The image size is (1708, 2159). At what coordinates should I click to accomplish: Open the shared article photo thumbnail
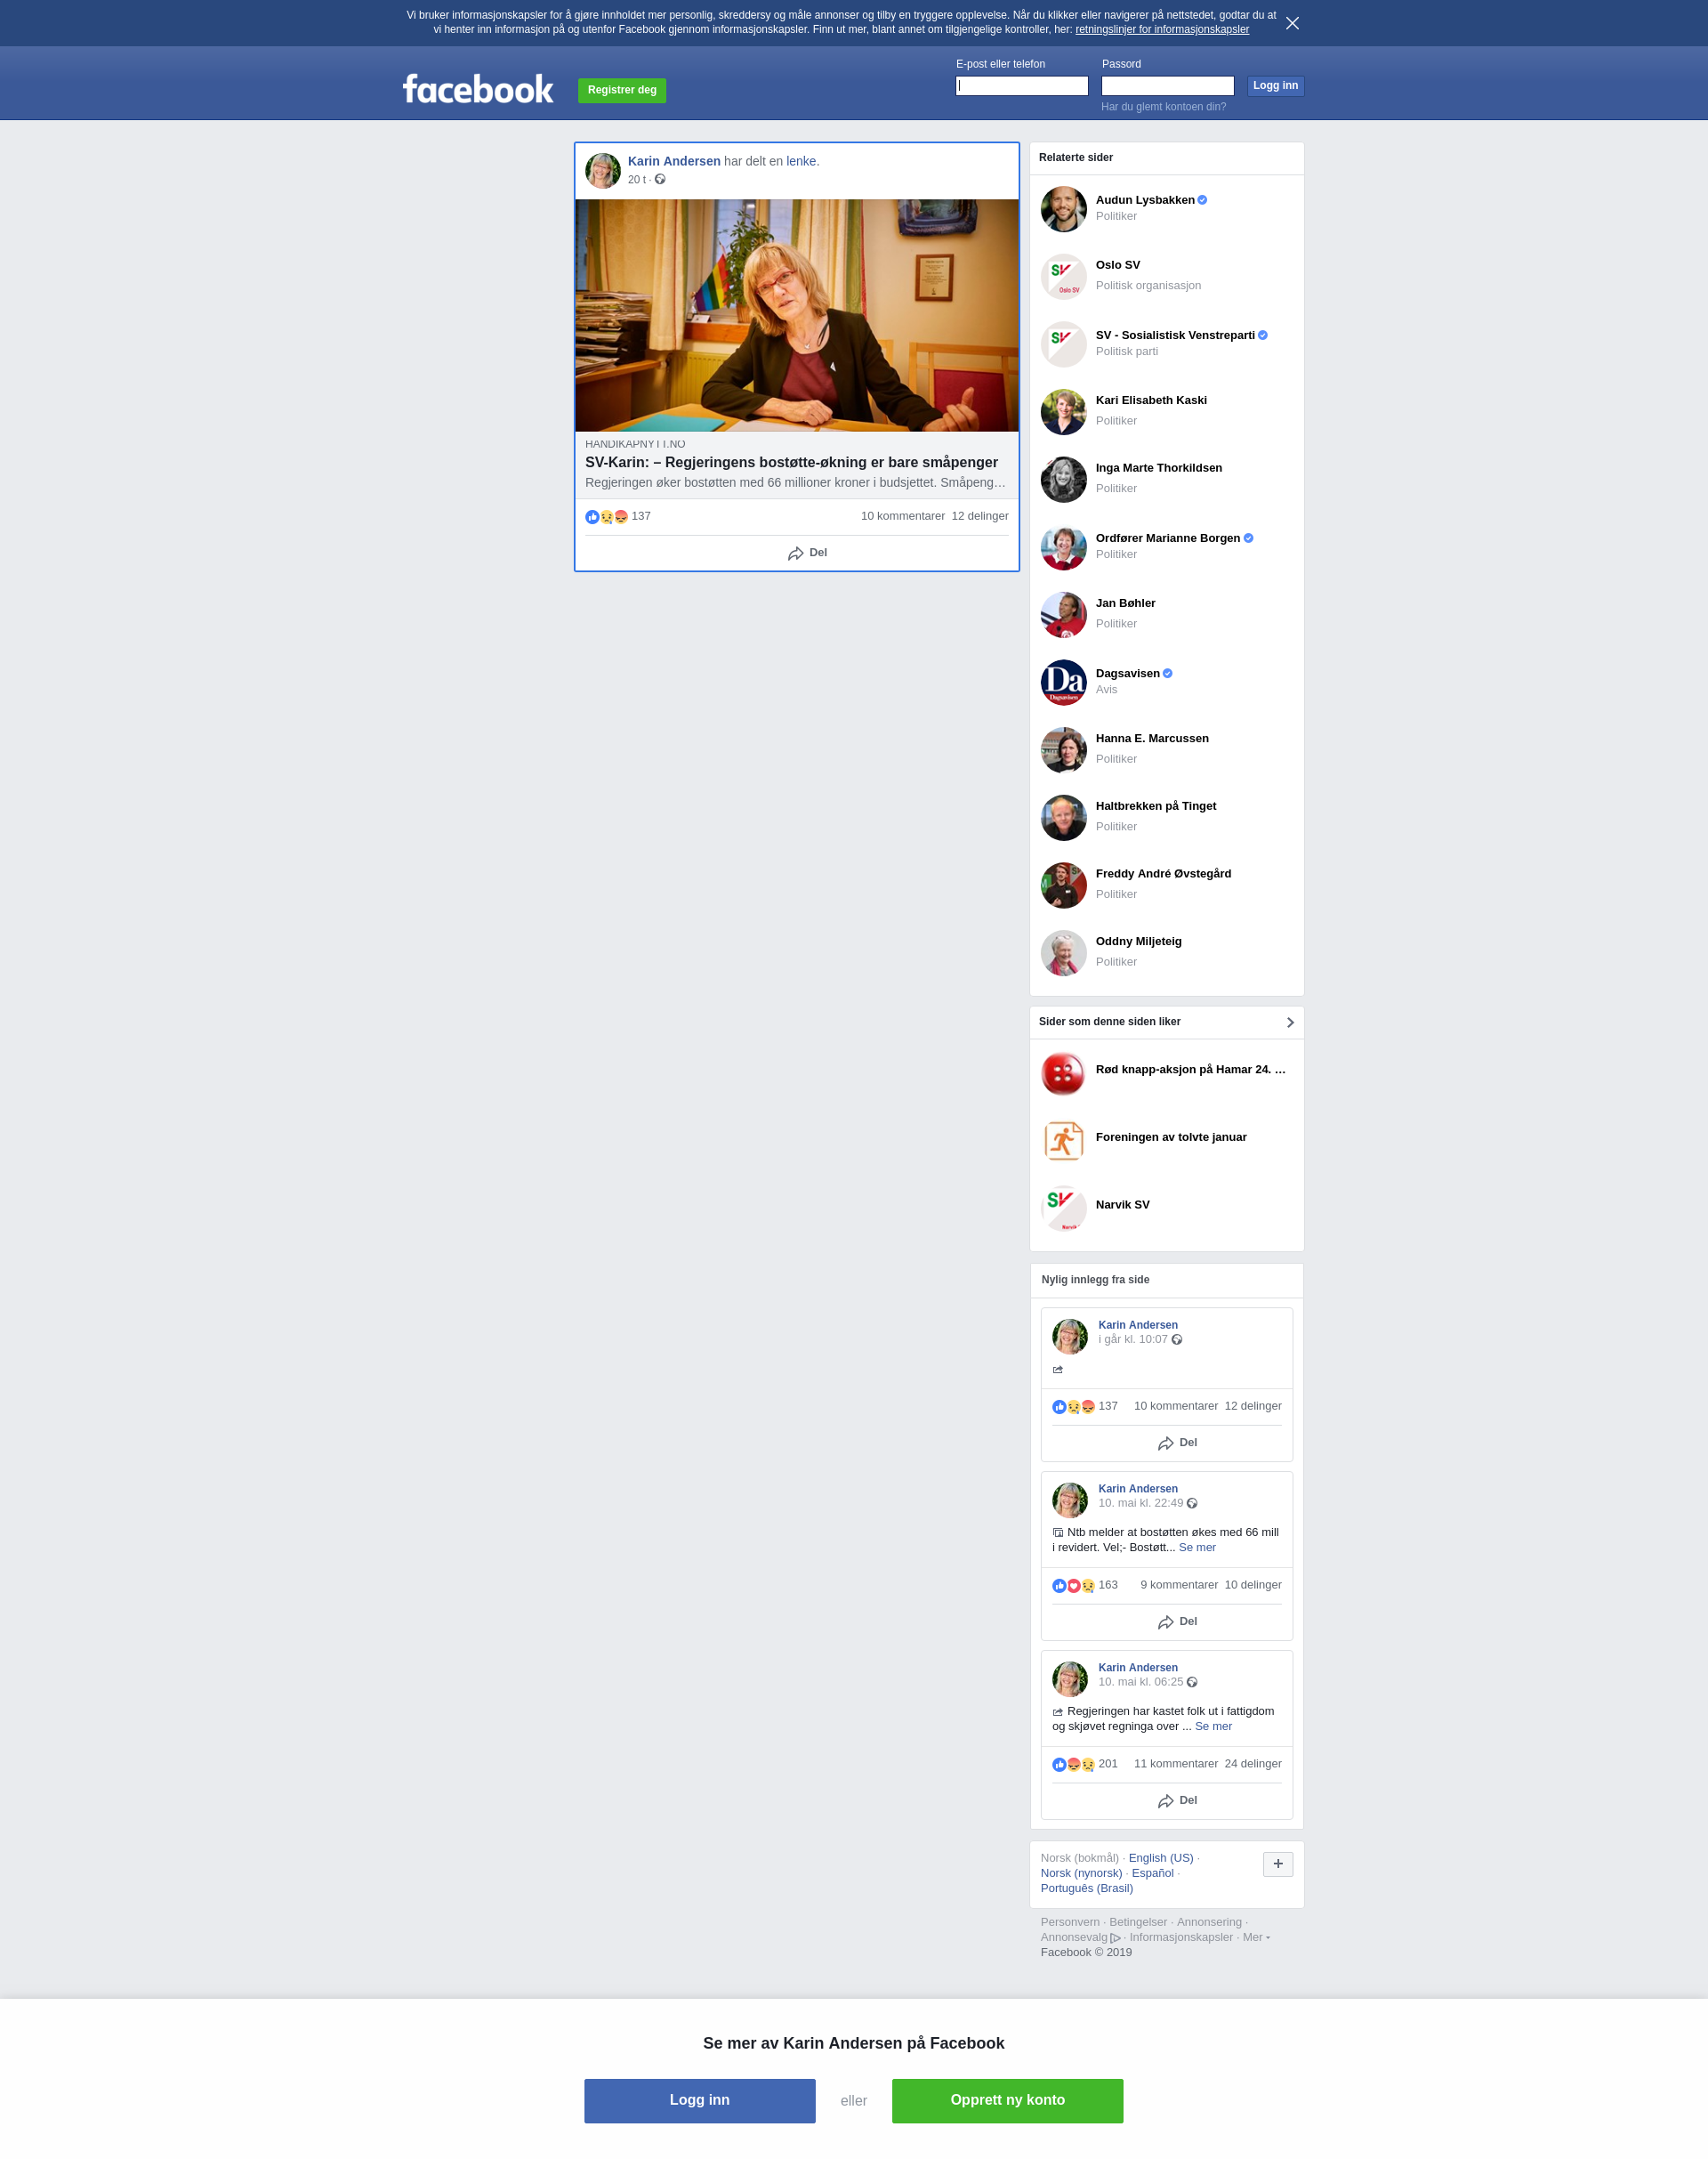tap(796, 315)
